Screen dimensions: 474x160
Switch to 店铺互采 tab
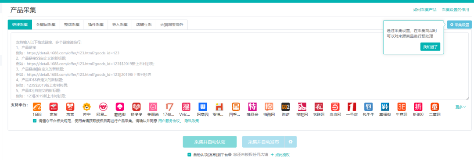[x=144, y=25]
